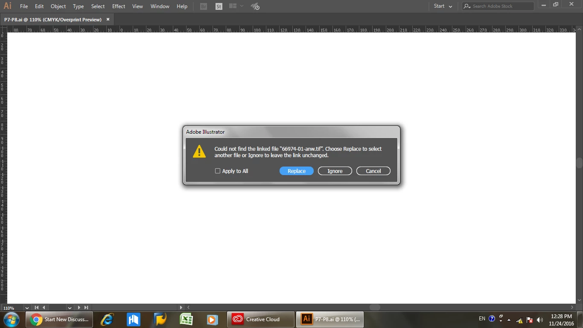Open the Edit menu
Image resolution: width=583 pixels, height=328 pixels.
click(39, 6)
